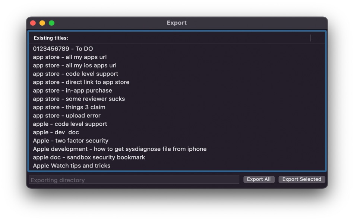Select "app store - direct link to app store"
The height and width of the screenshot is (221, 354).
click(x=81, y=82)
